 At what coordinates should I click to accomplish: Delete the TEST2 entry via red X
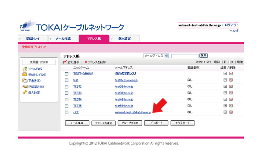(231, 86)
